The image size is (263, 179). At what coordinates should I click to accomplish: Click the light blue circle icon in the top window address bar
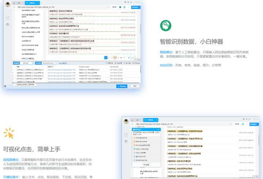coord(125,7)
